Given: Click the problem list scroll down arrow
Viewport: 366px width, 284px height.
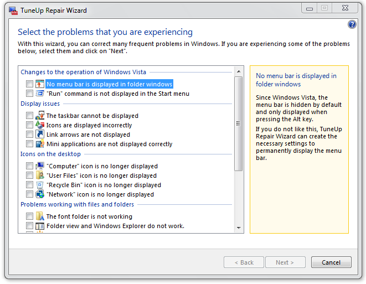Looking at the screenshot, I should pos(239,228).
